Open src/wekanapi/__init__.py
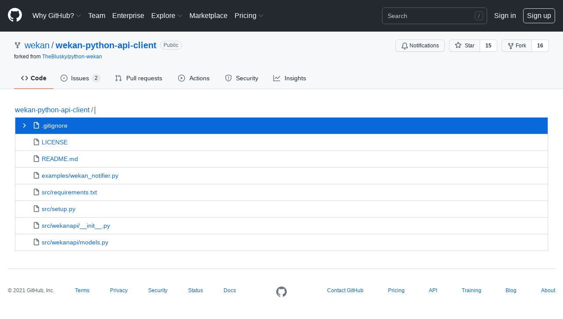Screen dimensions: 563x319 click(x=76, y=226)
